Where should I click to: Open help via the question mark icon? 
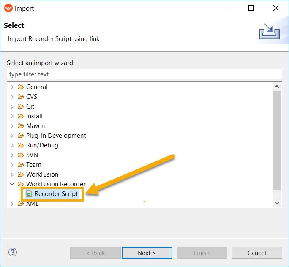click(13, 253)
